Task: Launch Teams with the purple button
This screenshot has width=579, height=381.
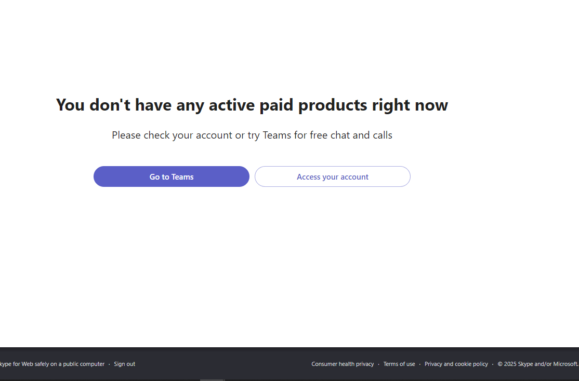Action: coord(172,176)
